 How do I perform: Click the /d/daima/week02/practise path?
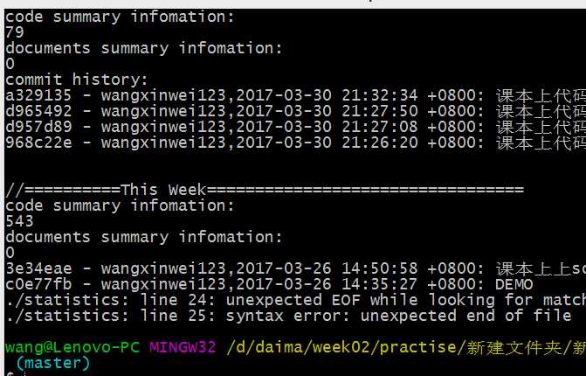(x=341, y=347)
